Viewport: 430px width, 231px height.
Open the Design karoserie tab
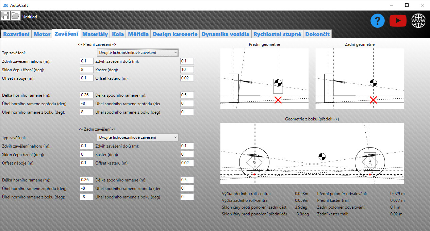[x=175, y=34]
